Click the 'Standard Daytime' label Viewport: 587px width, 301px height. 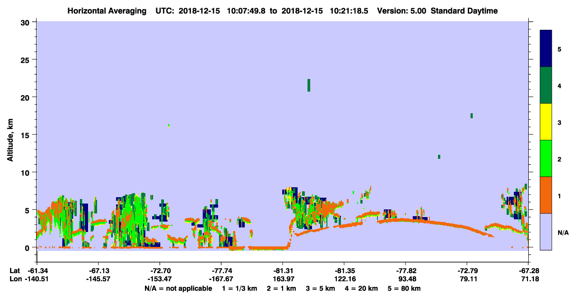(x=464, y=11)
